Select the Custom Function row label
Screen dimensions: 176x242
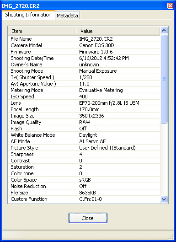[x=29, y=199]
